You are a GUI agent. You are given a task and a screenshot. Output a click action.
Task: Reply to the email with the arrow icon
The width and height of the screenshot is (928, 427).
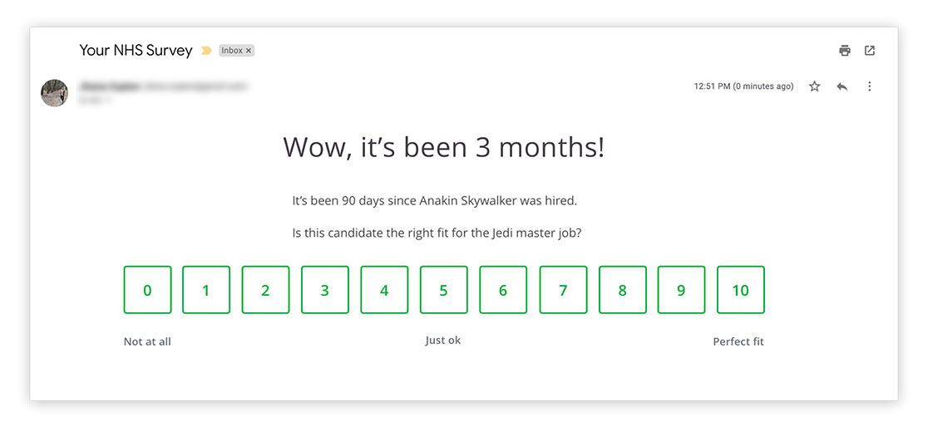[x=842, y=86]
